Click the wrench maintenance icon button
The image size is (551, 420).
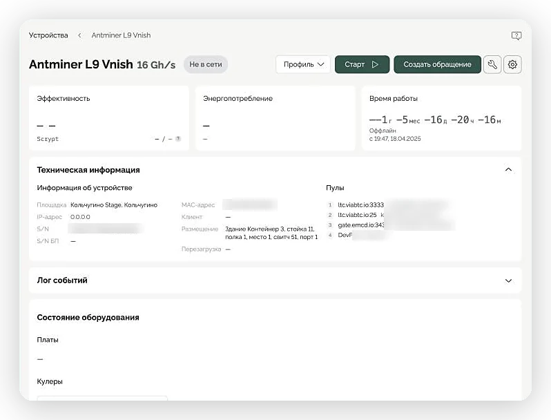[492, 64]
